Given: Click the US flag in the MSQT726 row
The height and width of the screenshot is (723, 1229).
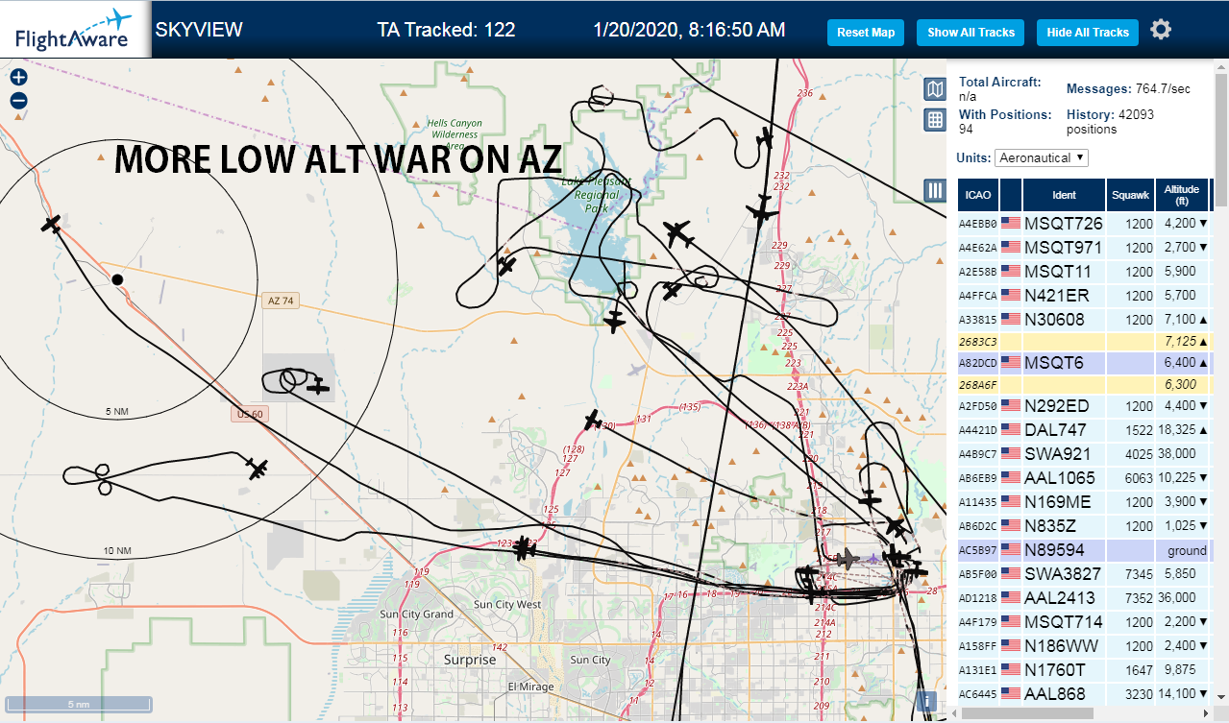Looking at the screenshot, I should click(1010, 224).
